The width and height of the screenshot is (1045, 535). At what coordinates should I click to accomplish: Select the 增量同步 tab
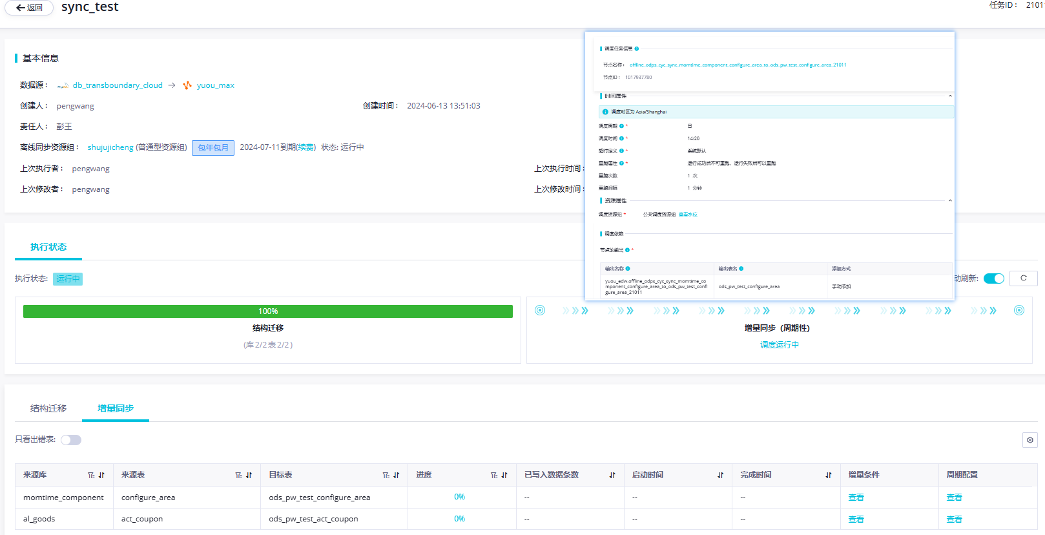[x=116, y=408]
